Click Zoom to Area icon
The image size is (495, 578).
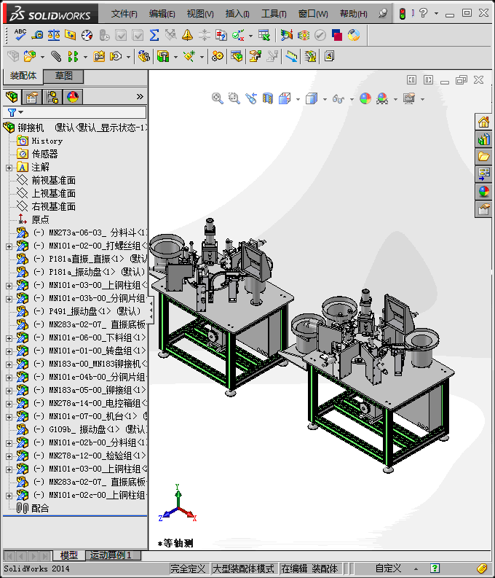pos(234,98)
